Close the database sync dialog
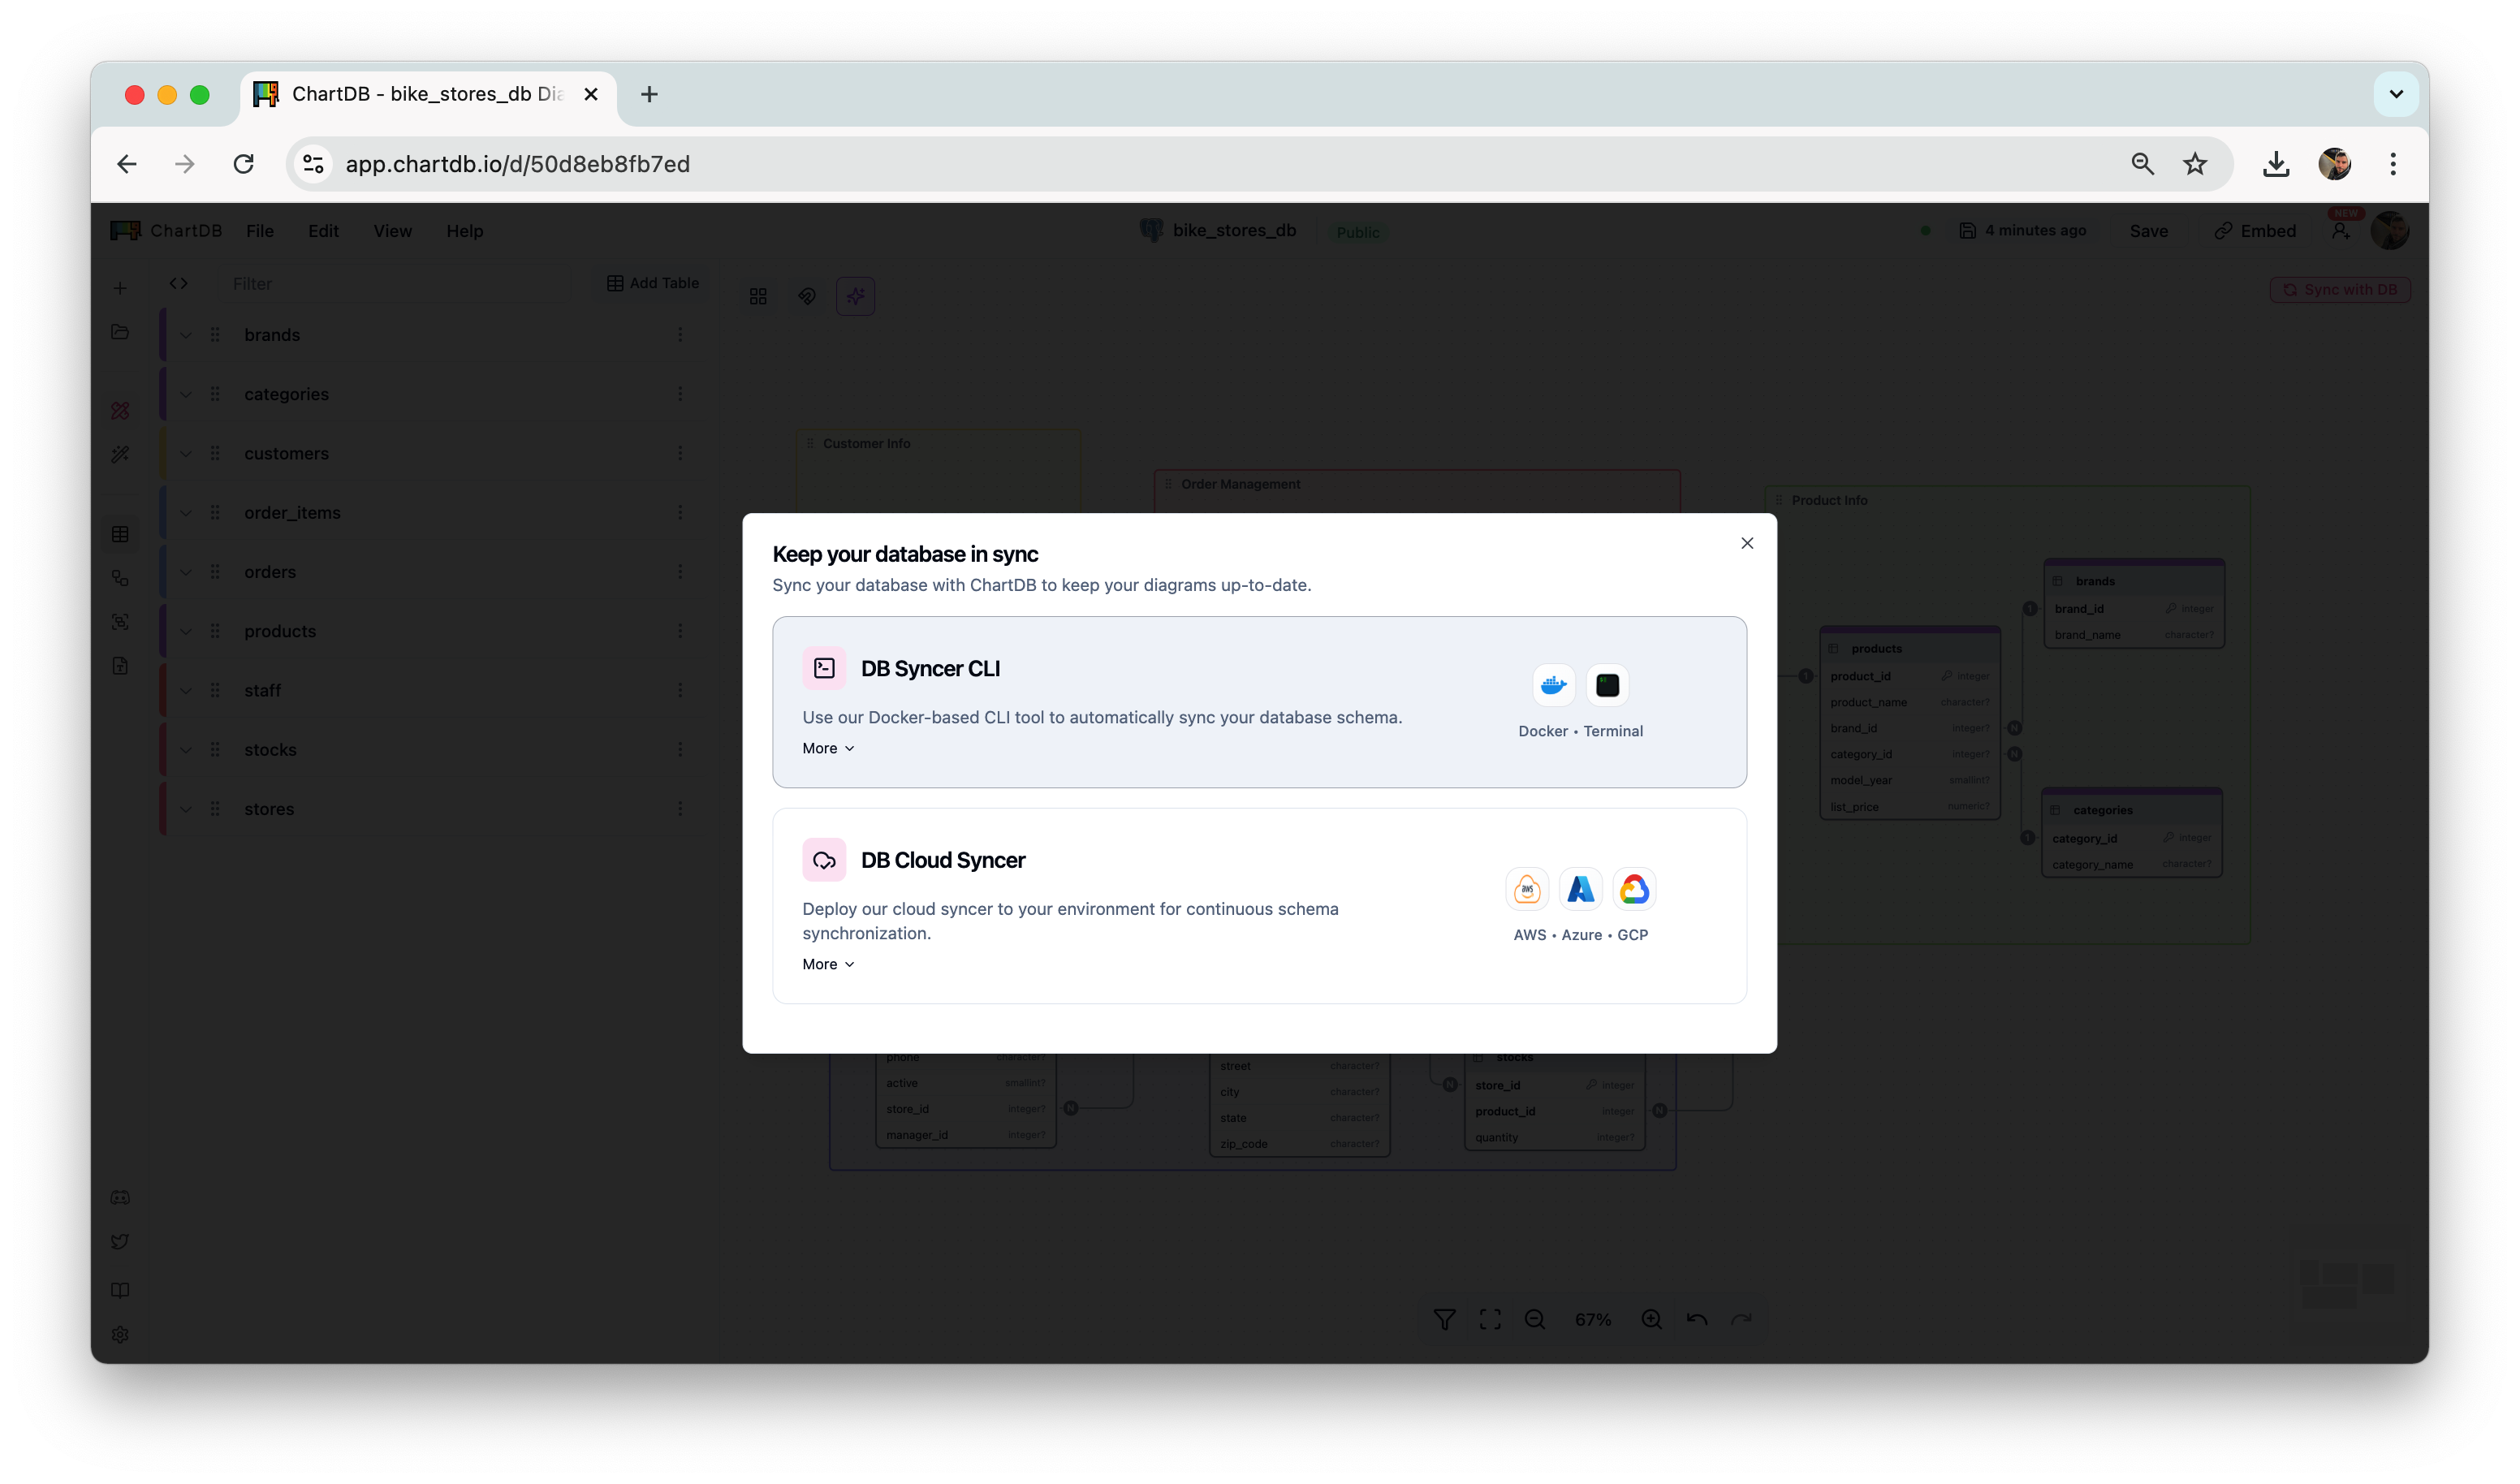 click(1746, 543)
